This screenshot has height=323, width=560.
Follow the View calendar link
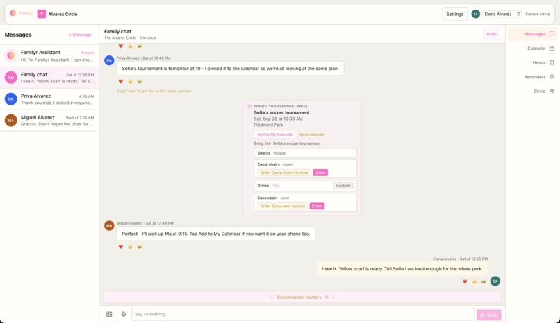(312, 134)
